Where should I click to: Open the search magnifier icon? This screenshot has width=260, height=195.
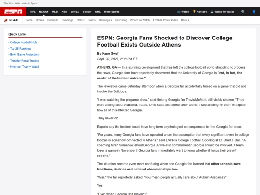click(243, 12)
